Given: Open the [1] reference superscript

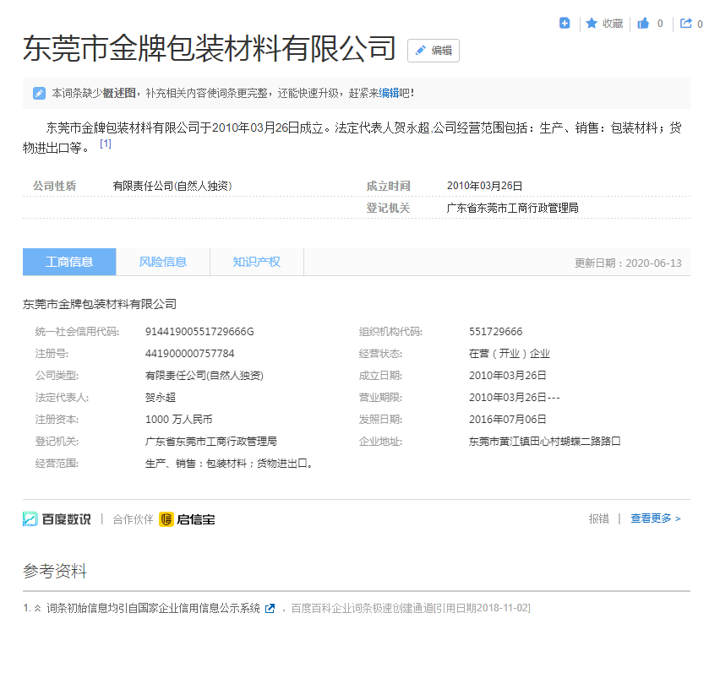Looking at the screenshot, I should click(x=106, y=144).
